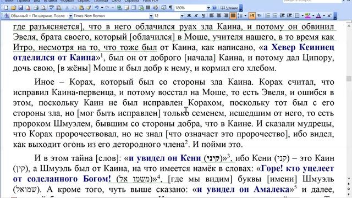Open font color dropdown arrow
Image resolution: width=352 pixels, height=198 pixels.
[324, 15]
